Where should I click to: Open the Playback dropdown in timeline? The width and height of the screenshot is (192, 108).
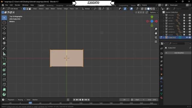click(12, 100)
